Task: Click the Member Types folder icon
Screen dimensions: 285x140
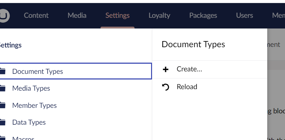Action: (x=2, y=105)
